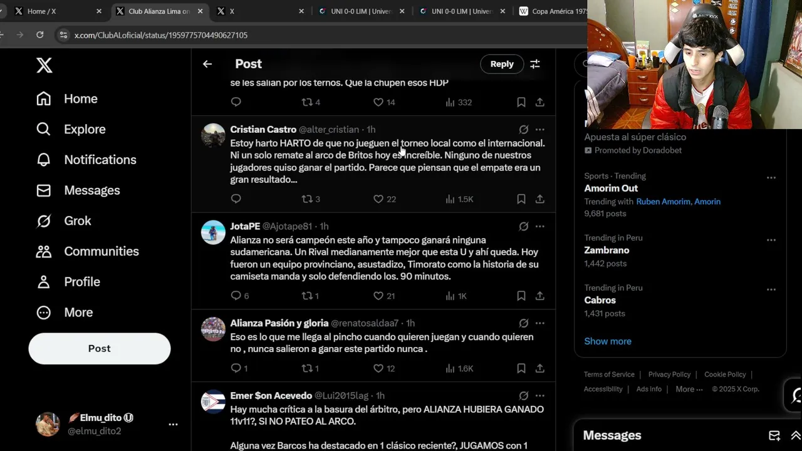
Task: View analytics of JotaPE's post
Action: [x=456, y=296]
